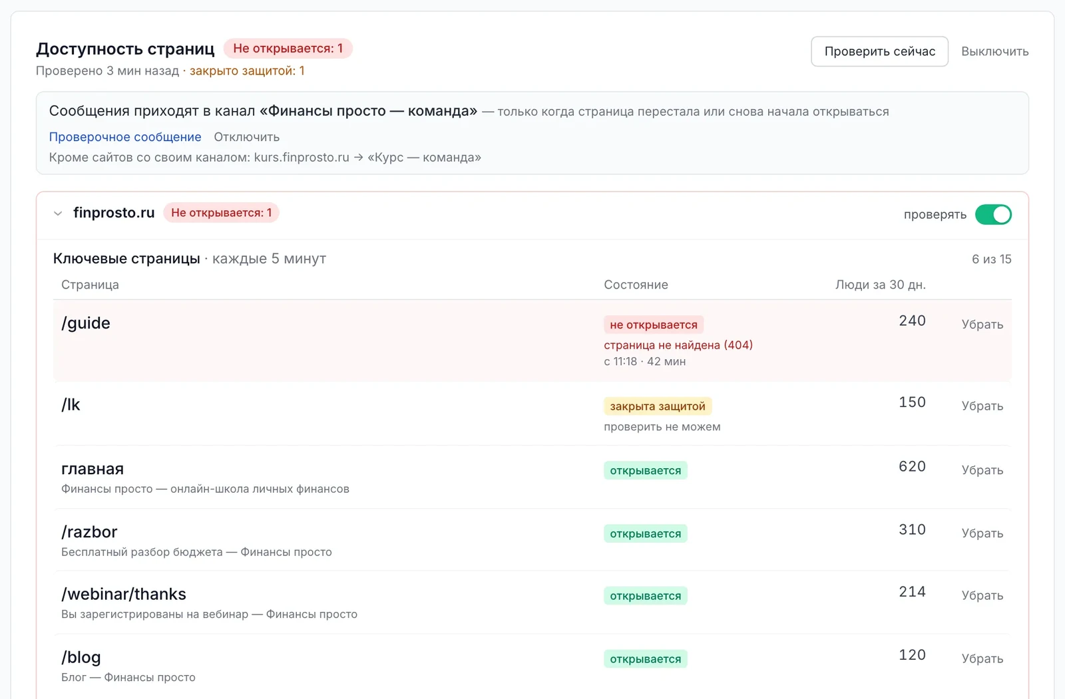The height and width of the screenshot is (699, 1065).
Task: Click the проверить не можем note
Action: pos(662,427)
